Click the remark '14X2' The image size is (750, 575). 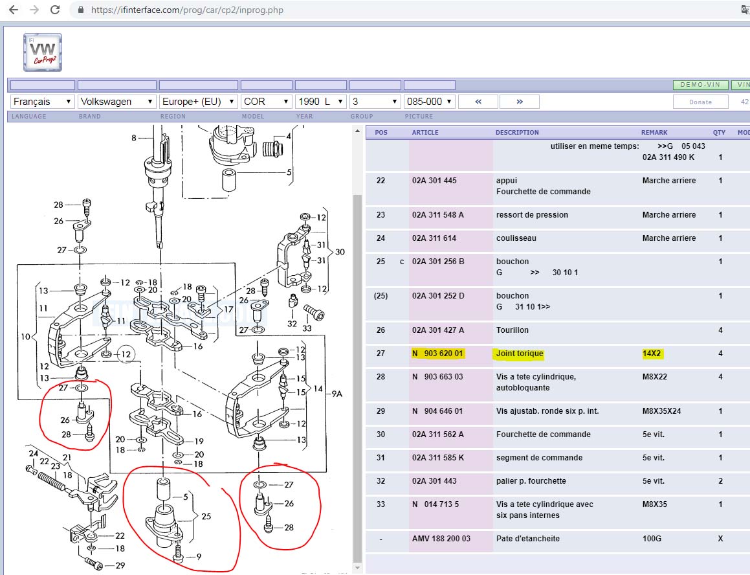pos(652,354)
